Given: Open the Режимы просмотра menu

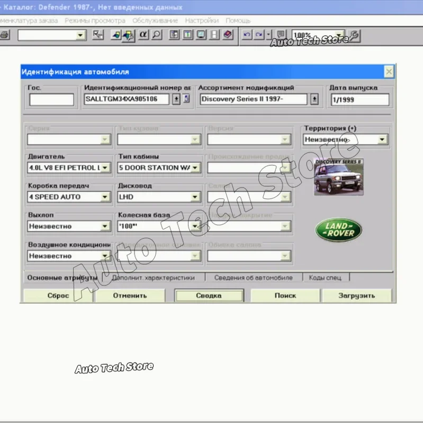Looking at the screenshot, I should tap(95, 21).
